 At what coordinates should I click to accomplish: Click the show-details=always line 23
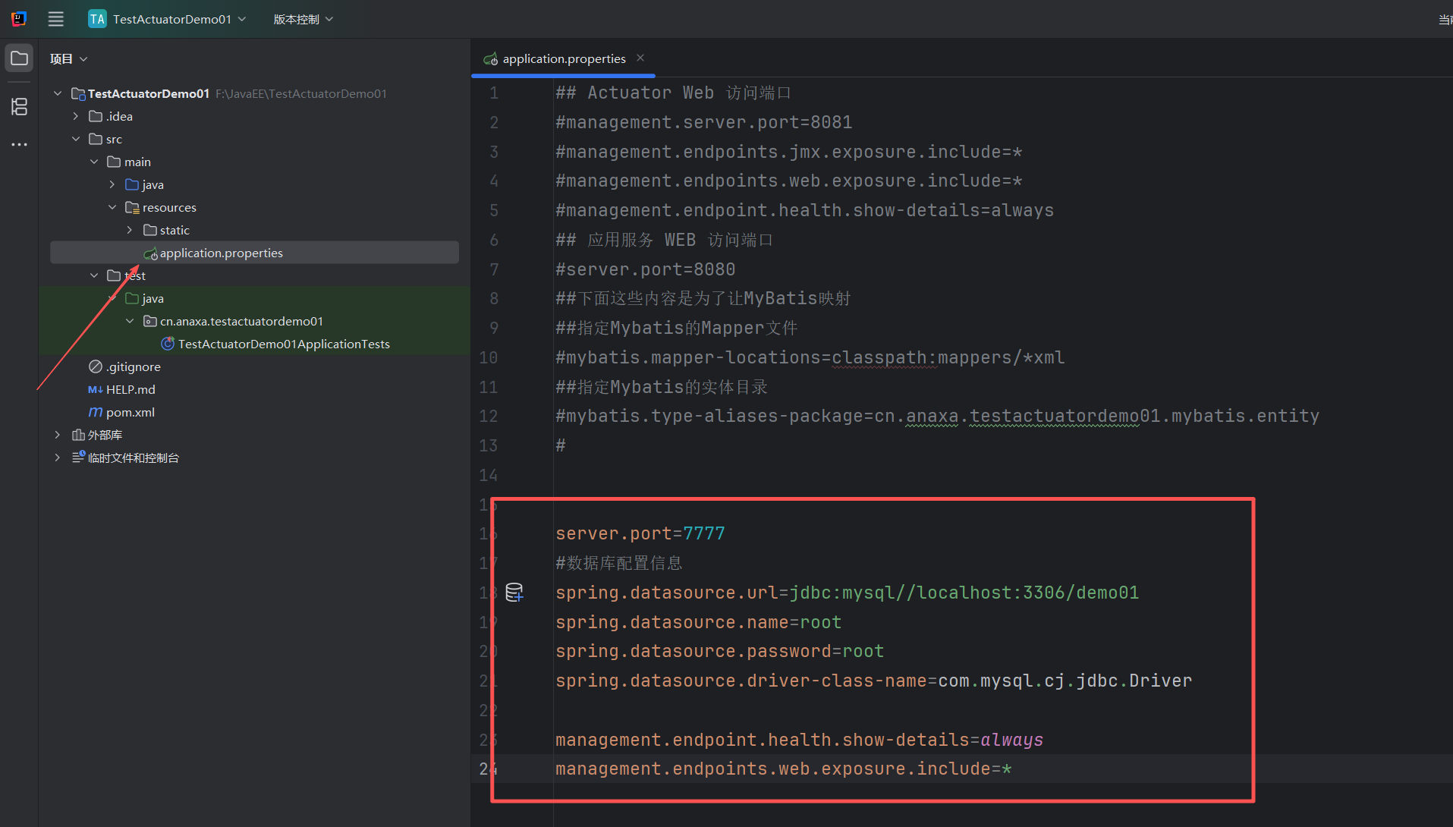tap(800, 740)
